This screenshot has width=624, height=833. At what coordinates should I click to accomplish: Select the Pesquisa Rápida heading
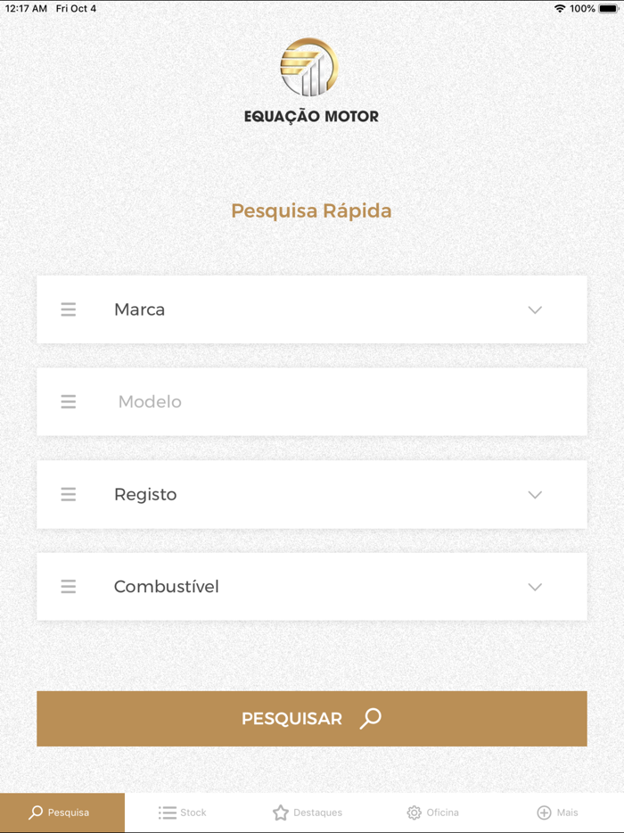311,210
